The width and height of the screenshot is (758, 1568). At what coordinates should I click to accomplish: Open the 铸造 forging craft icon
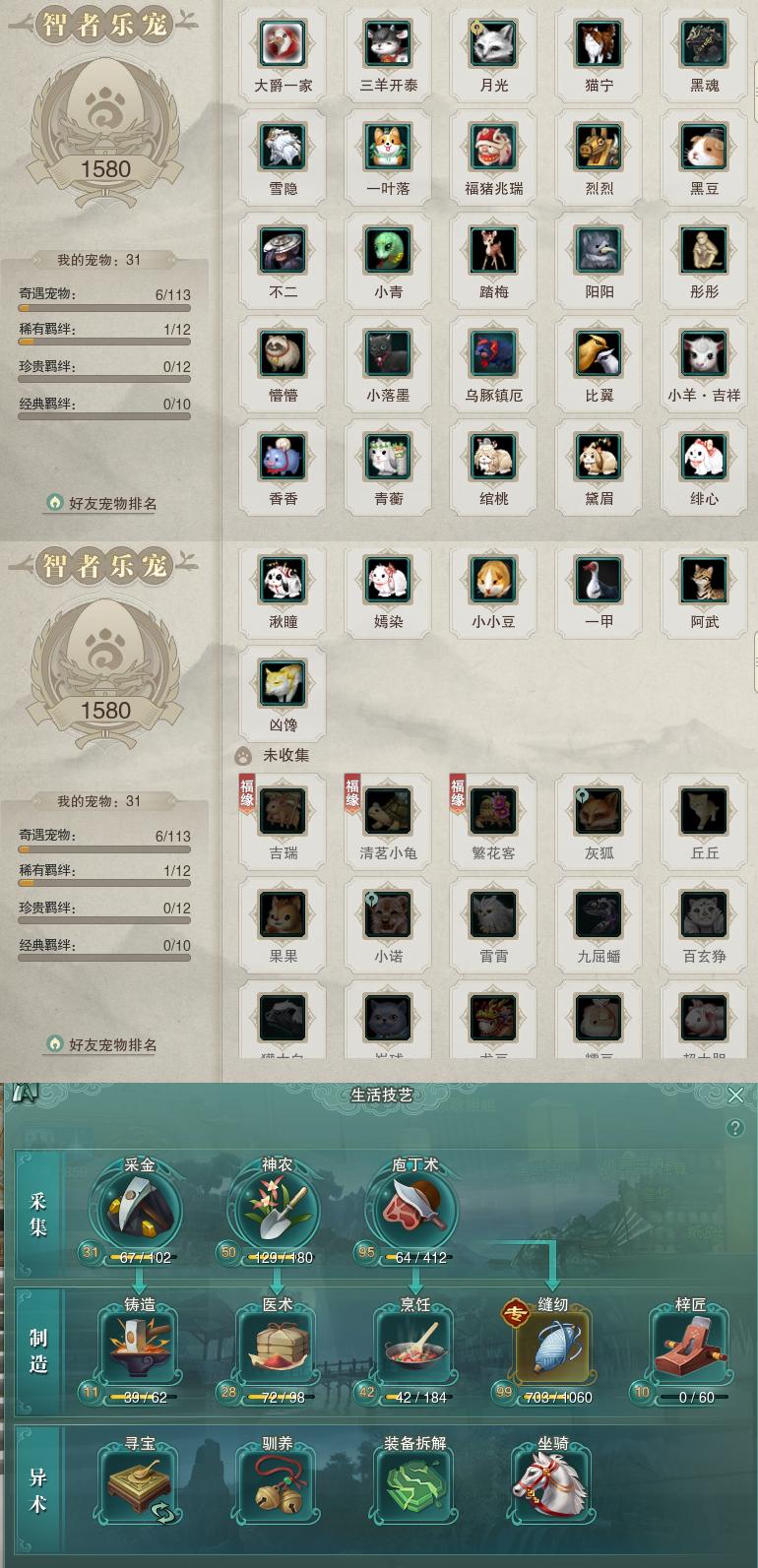click(x=139, y=1348)
